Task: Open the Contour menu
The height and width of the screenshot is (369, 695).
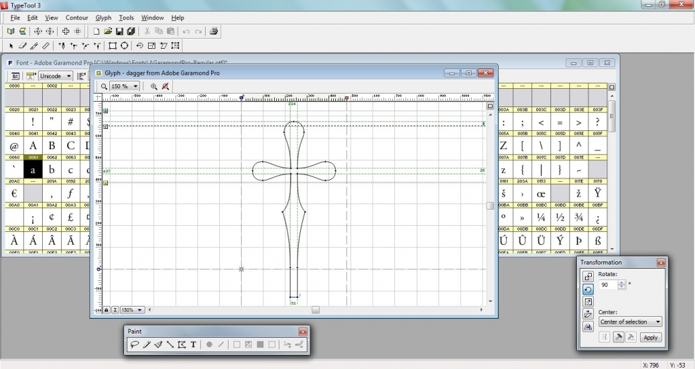Action: pos(77,18)
